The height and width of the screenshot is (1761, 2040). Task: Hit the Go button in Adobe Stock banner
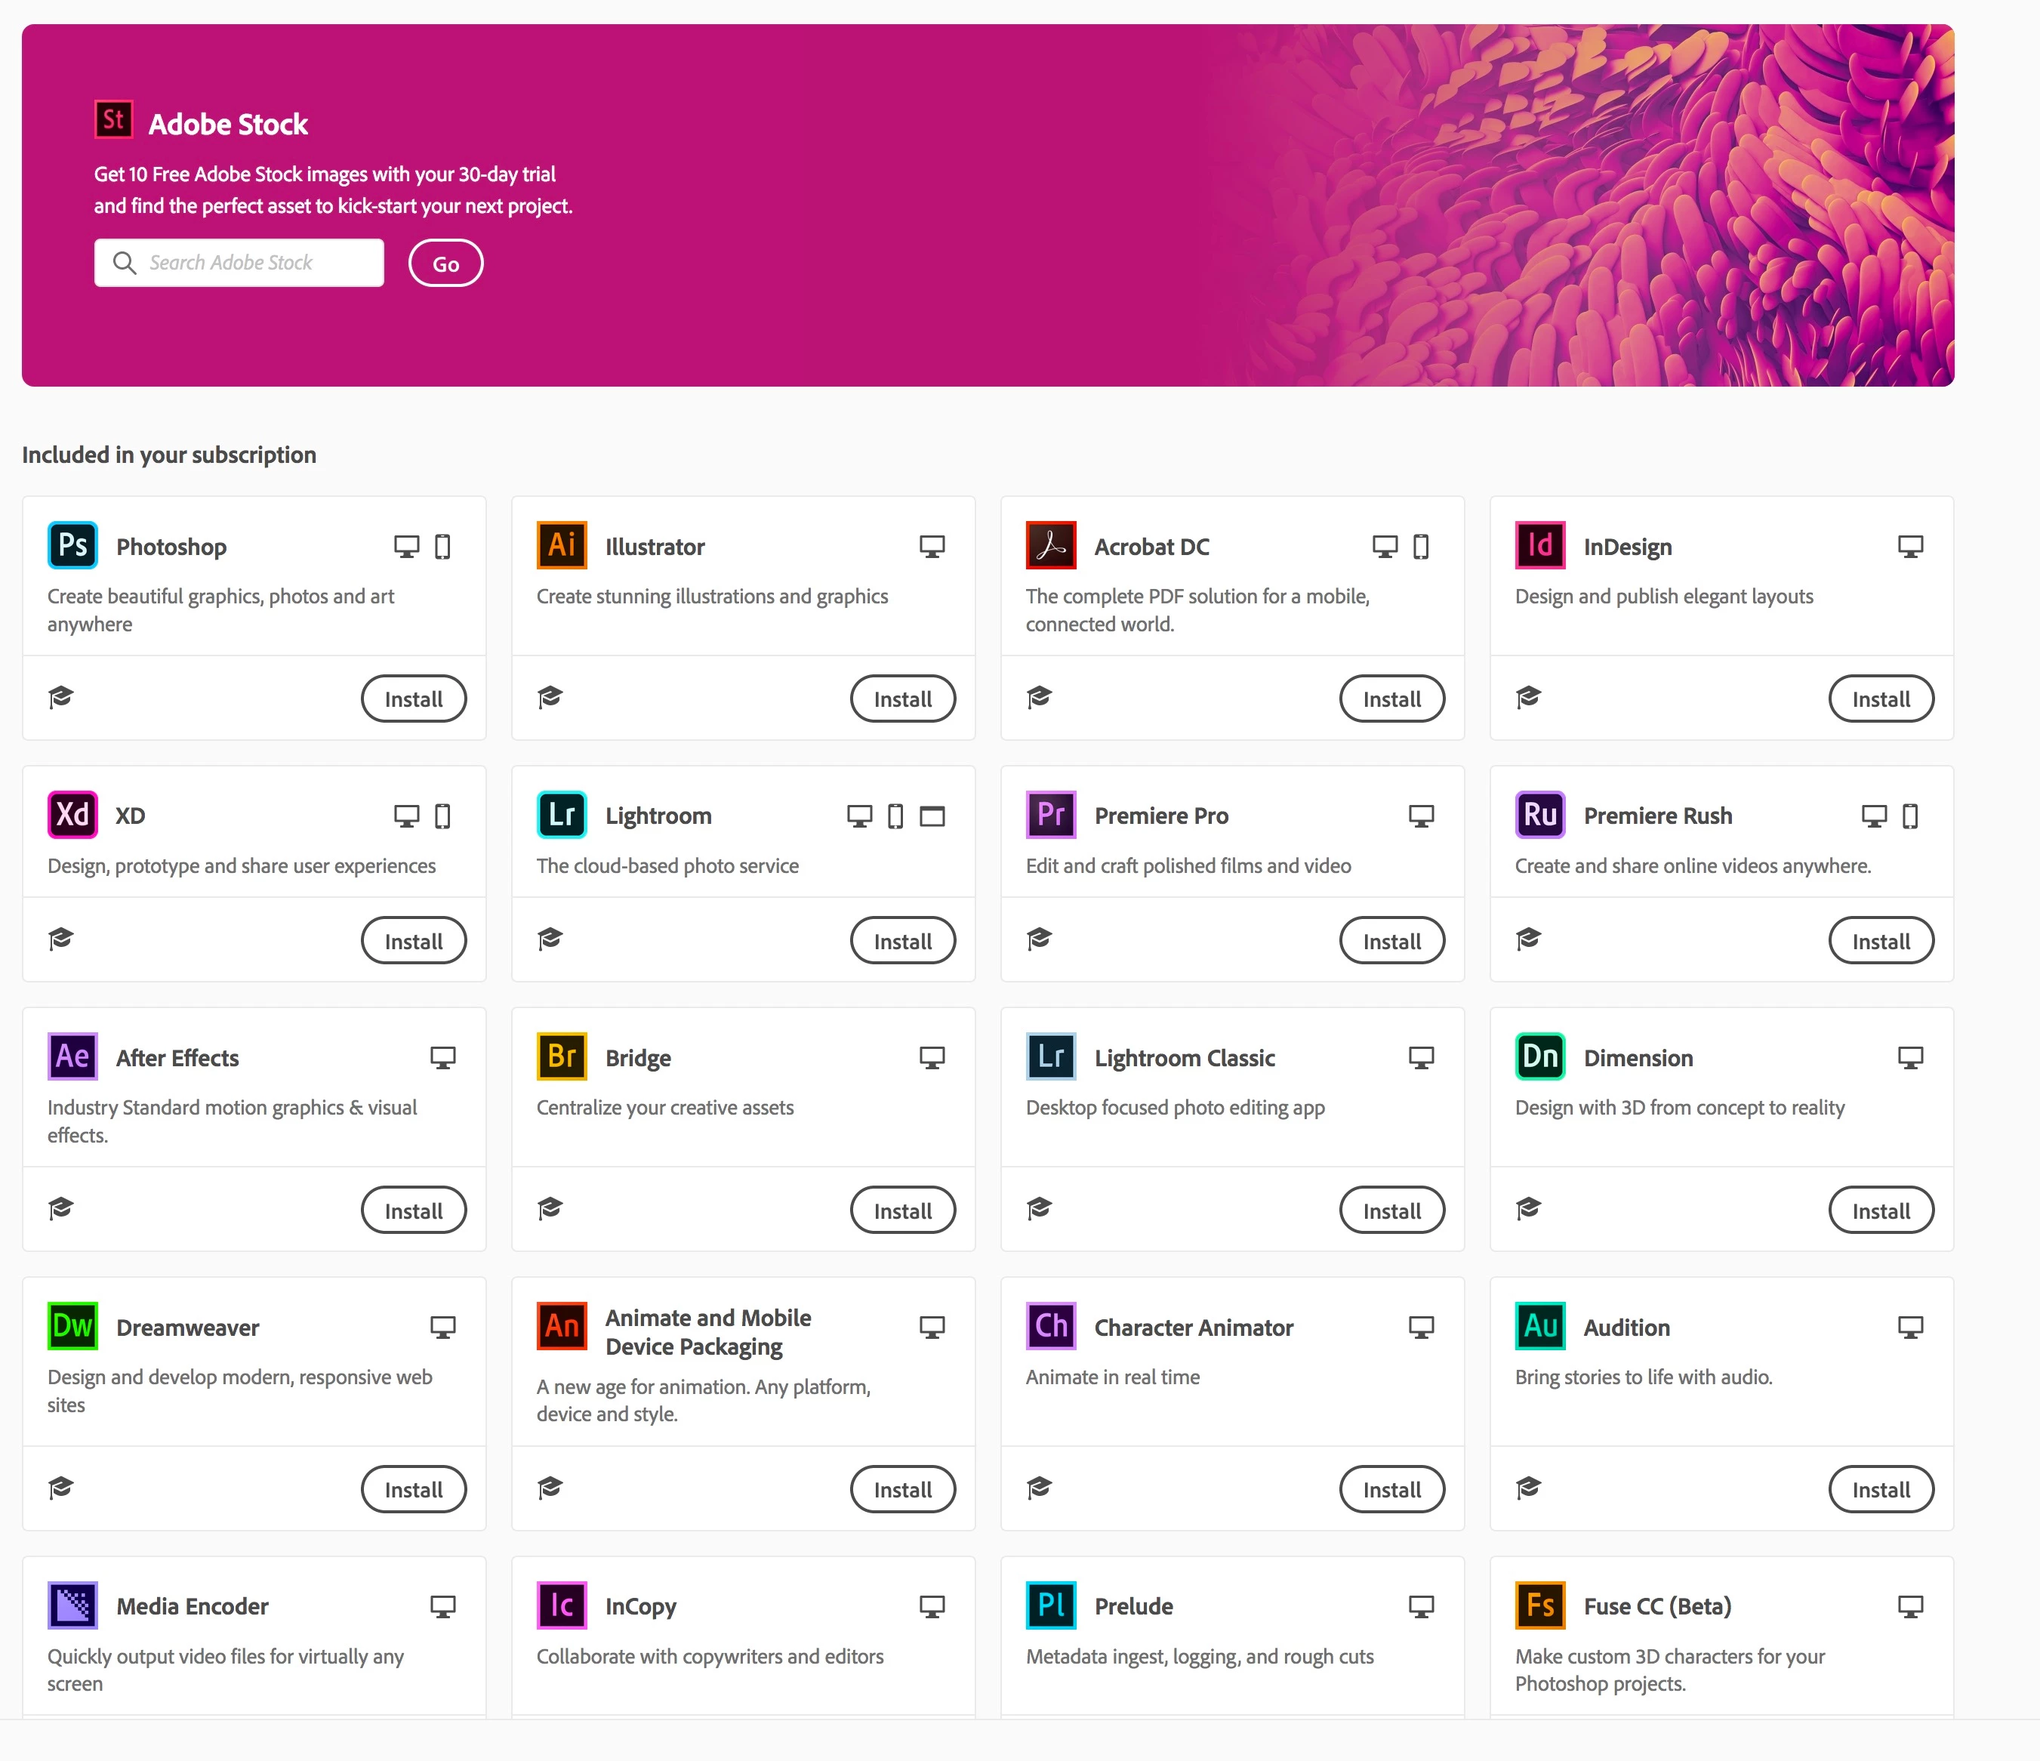(x=445, y=263)
